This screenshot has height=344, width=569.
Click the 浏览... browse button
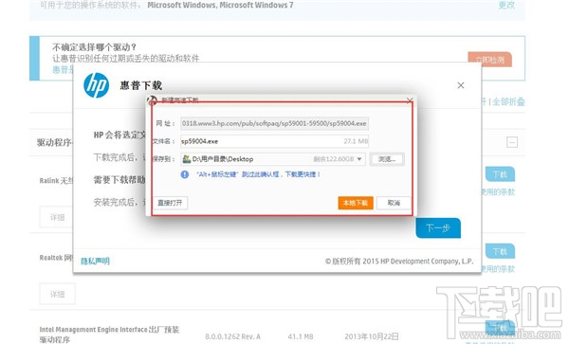coord(387,159)
